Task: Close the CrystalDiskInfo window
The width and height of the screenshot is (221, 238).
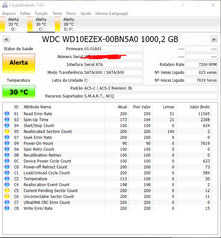Action: pos(213,5)
